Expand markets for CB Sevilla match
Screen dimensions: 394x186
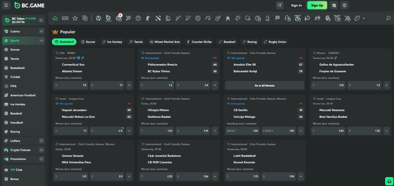pyautogui.click(x=300, y=131)
